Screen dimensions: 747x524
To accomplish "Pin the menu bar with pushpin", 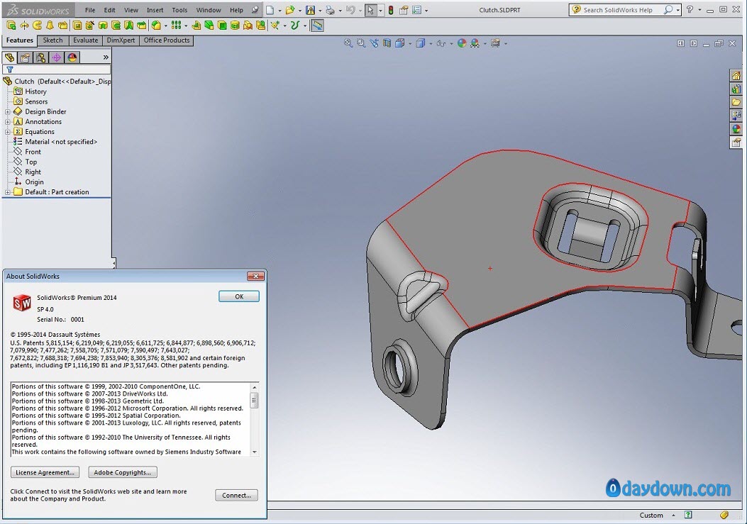I will click(x=256, y=9).
